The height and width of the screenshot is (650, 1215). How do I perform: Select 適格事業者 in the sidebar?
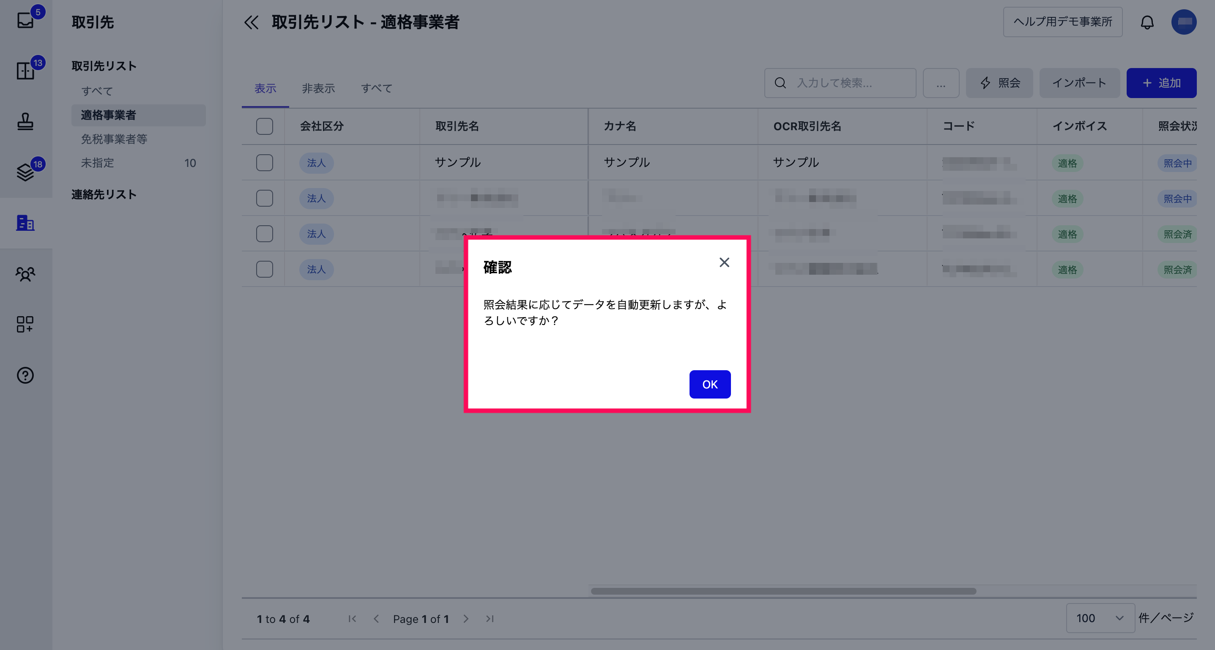[138, 115]
